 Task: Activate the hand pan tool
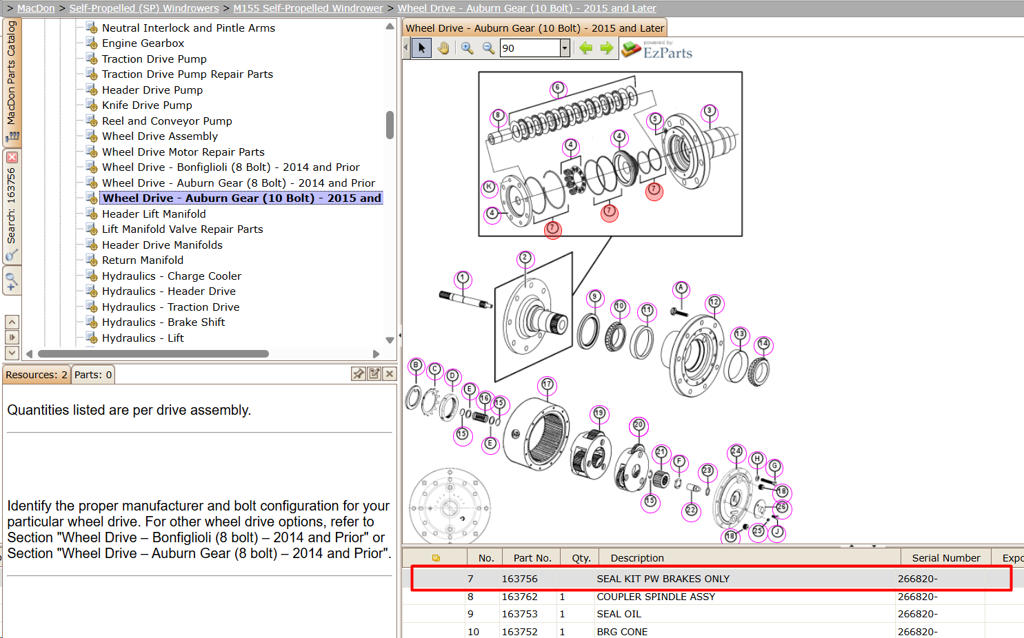point(443,48)
